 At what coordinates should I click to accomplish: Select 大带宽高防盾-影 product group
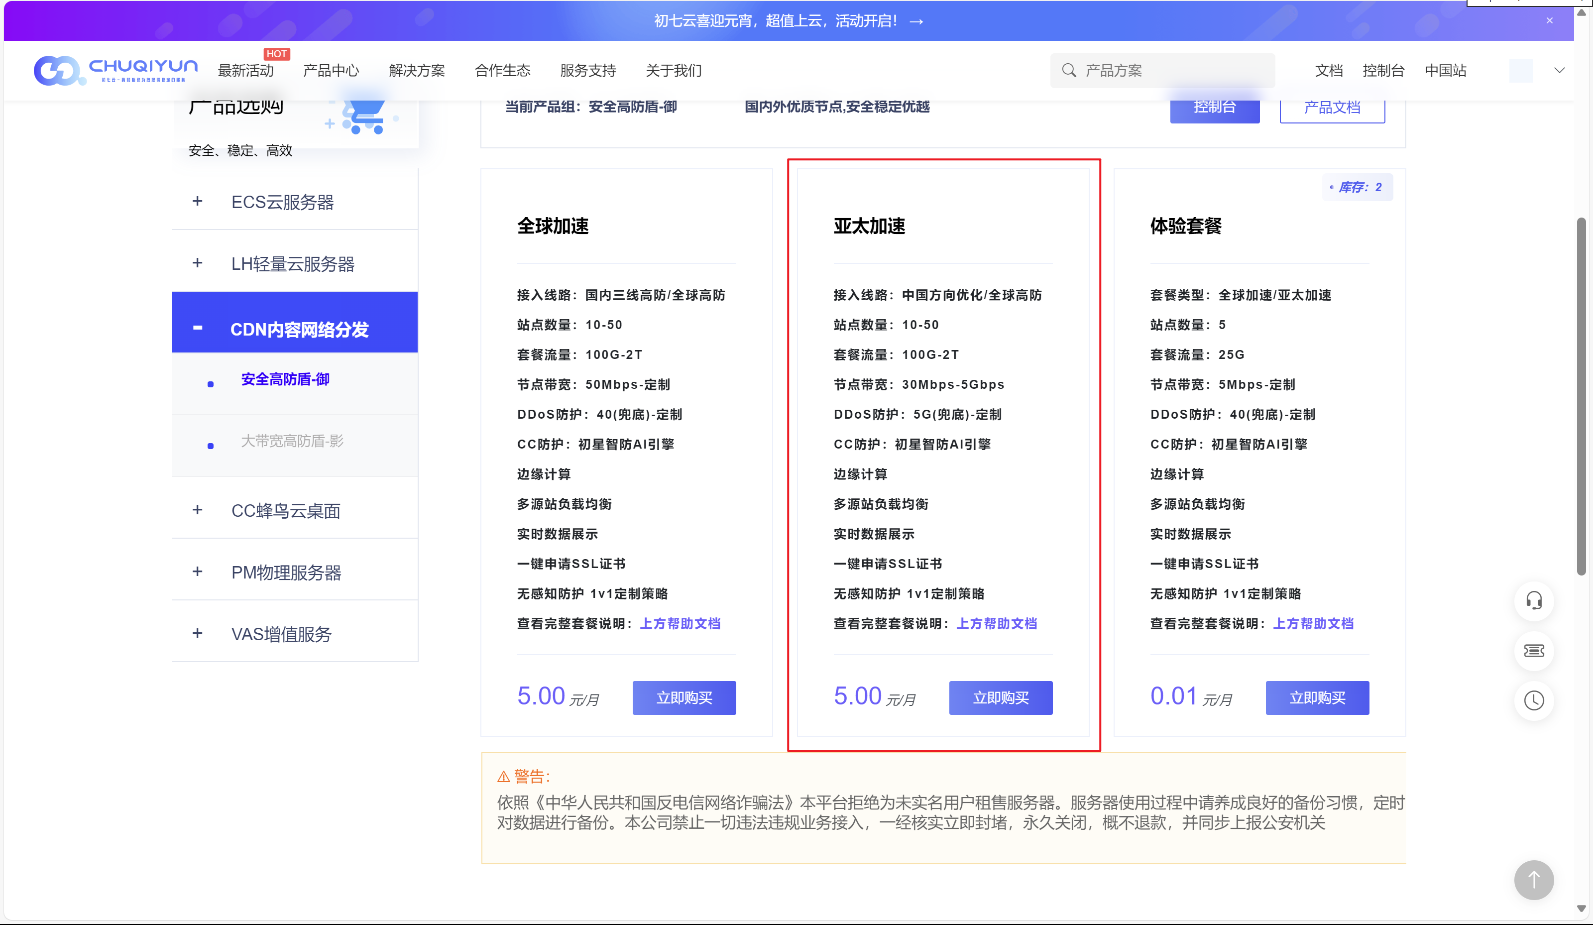[x=292, y=441]
